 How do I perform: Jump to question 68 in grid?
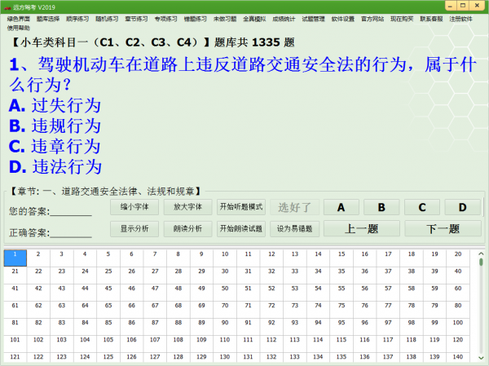[178, 309]
